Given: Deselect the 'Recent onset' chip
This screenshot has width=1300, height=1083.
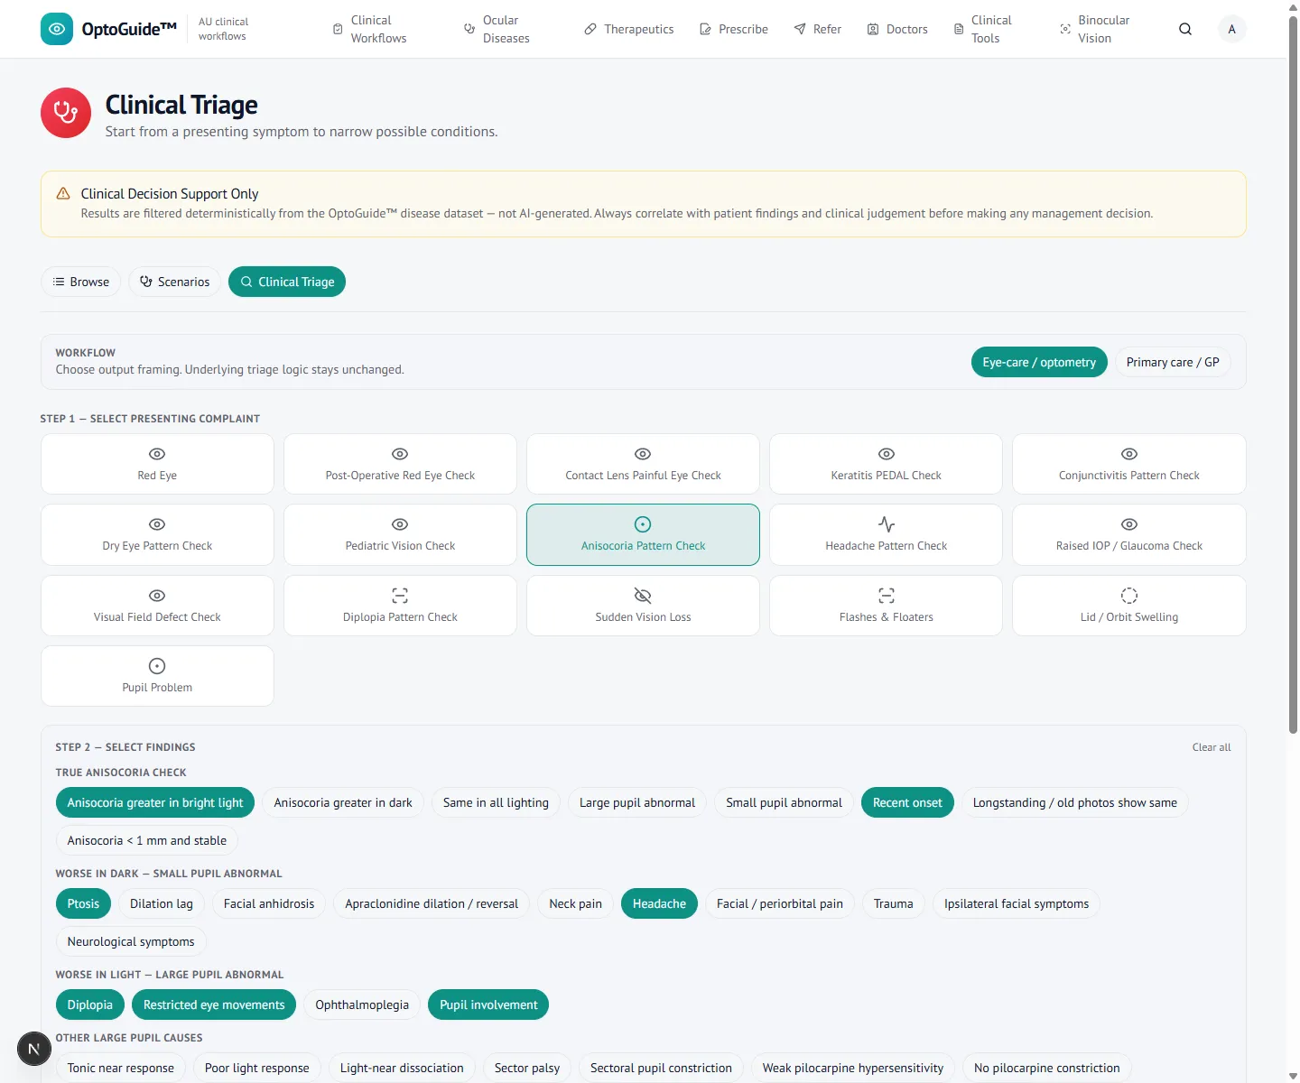Looking at the screenshot, I should point(907,802).
